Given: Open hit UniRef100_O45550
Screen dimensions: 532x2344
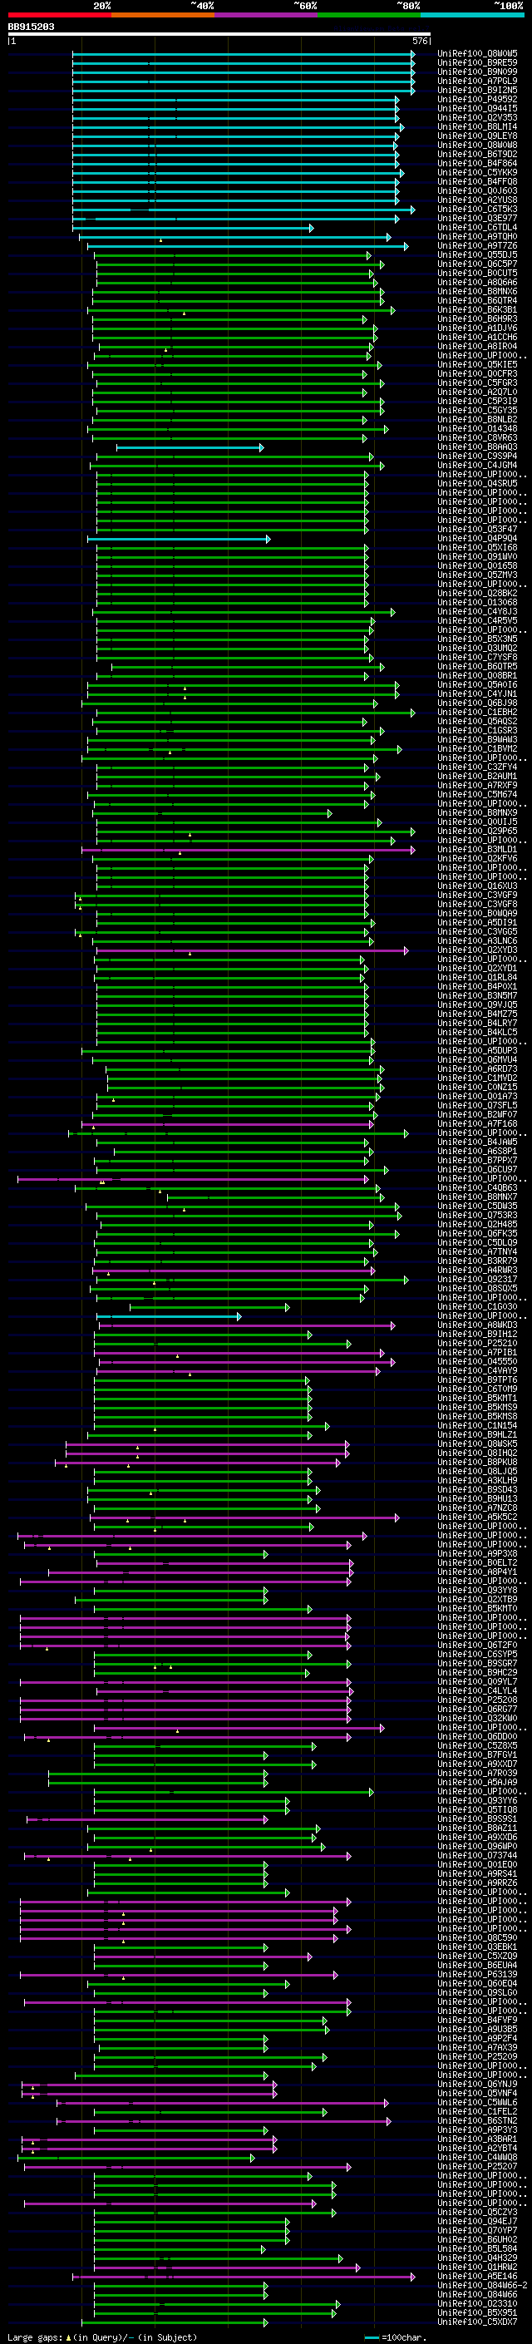Looking at the screenshot, I should [477, 1361].
